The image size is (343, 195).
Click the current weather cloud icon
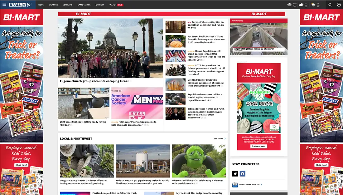pos(289,5)
